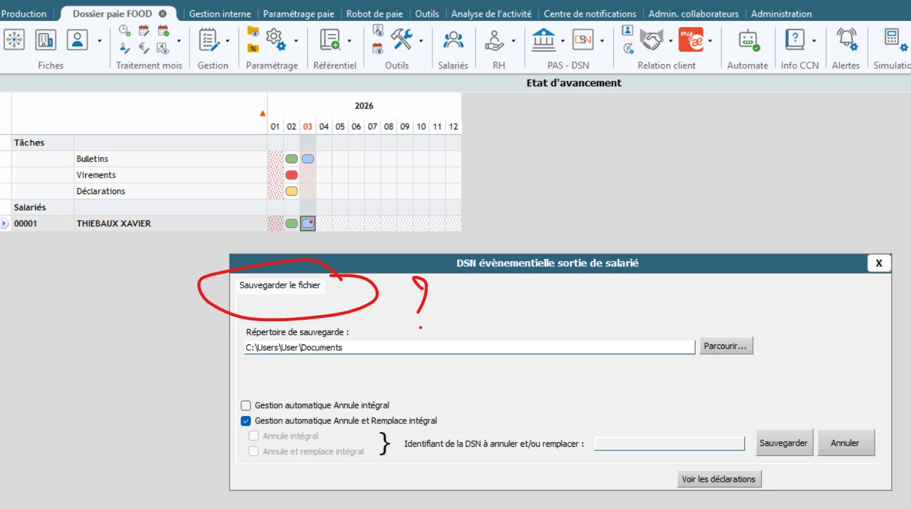This screenshot has height=509, width=911.
Task: Click the handshake Relation client icon
Action: click(x=651, y=40)
